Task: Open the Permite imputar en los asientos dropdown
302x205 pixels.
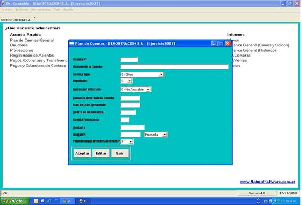Action: click(x=131, y=142)
